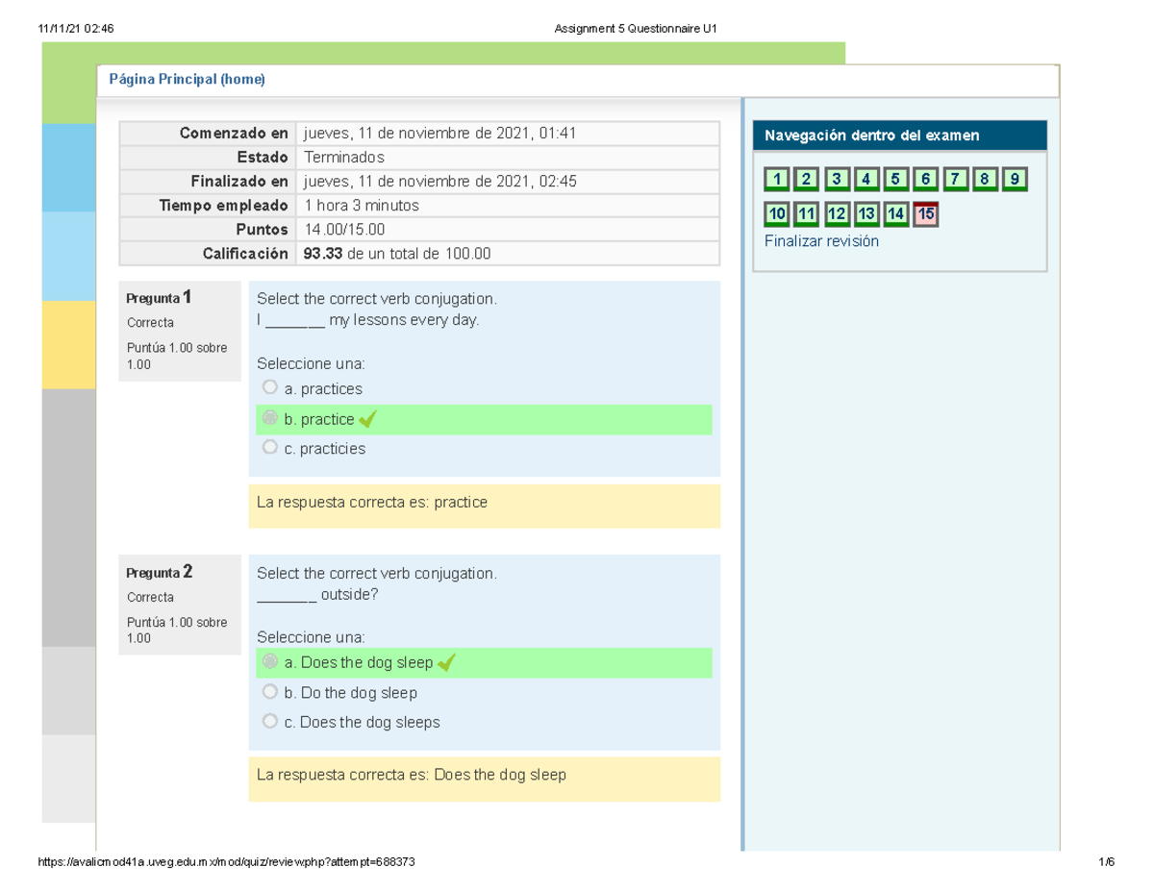The height and width of the screenshot is (891, 1154).
Task: Select radio option 'a. practices'
Action: click(270, 388)
